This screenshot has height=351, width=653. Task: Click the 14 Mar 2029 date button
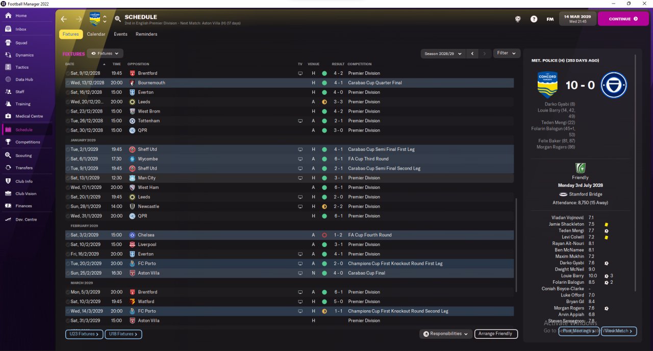tap(577, 19)
